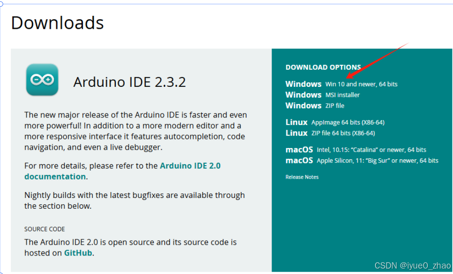
Task: Open the Release Notes link
Action: [x=302, y=177]
